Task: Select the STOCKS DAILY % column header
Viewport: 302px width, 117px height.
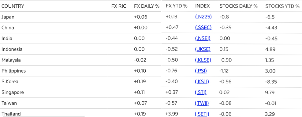Action: click(x=238, y=6)
